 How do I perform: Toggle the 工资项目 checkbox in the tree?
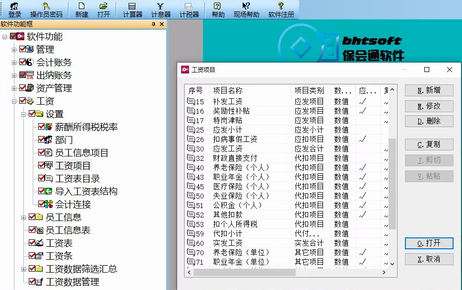tap(40, 166)
